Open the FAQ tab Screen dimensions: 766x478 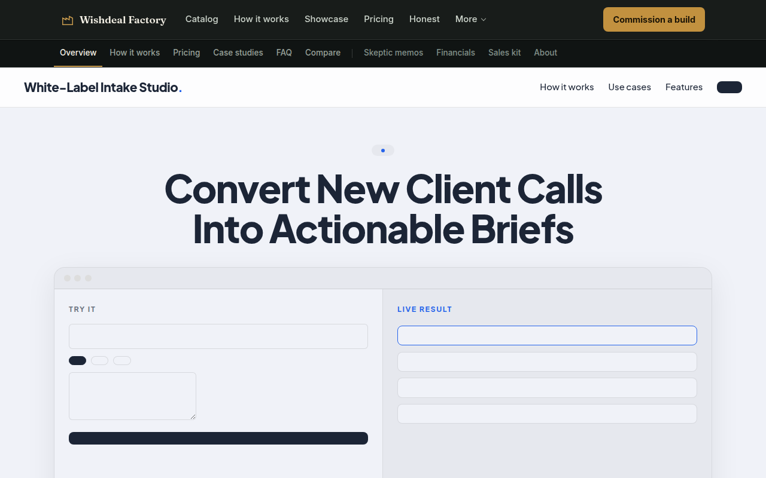coord(284,53)
